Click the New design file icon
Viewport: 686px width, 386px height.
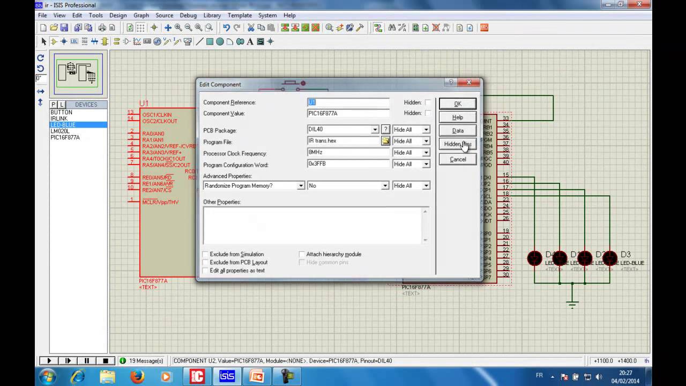pyautogui.click(x=43, y=28)
